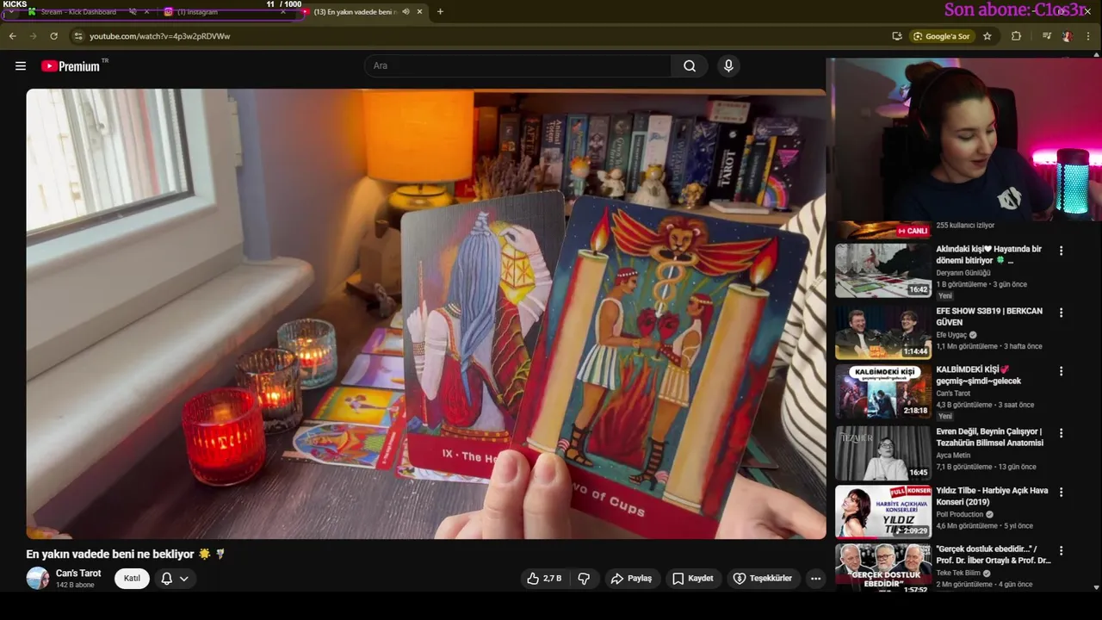Save the video with Kaydet
The image size is (1102, 620).
(x=692, y=579)
